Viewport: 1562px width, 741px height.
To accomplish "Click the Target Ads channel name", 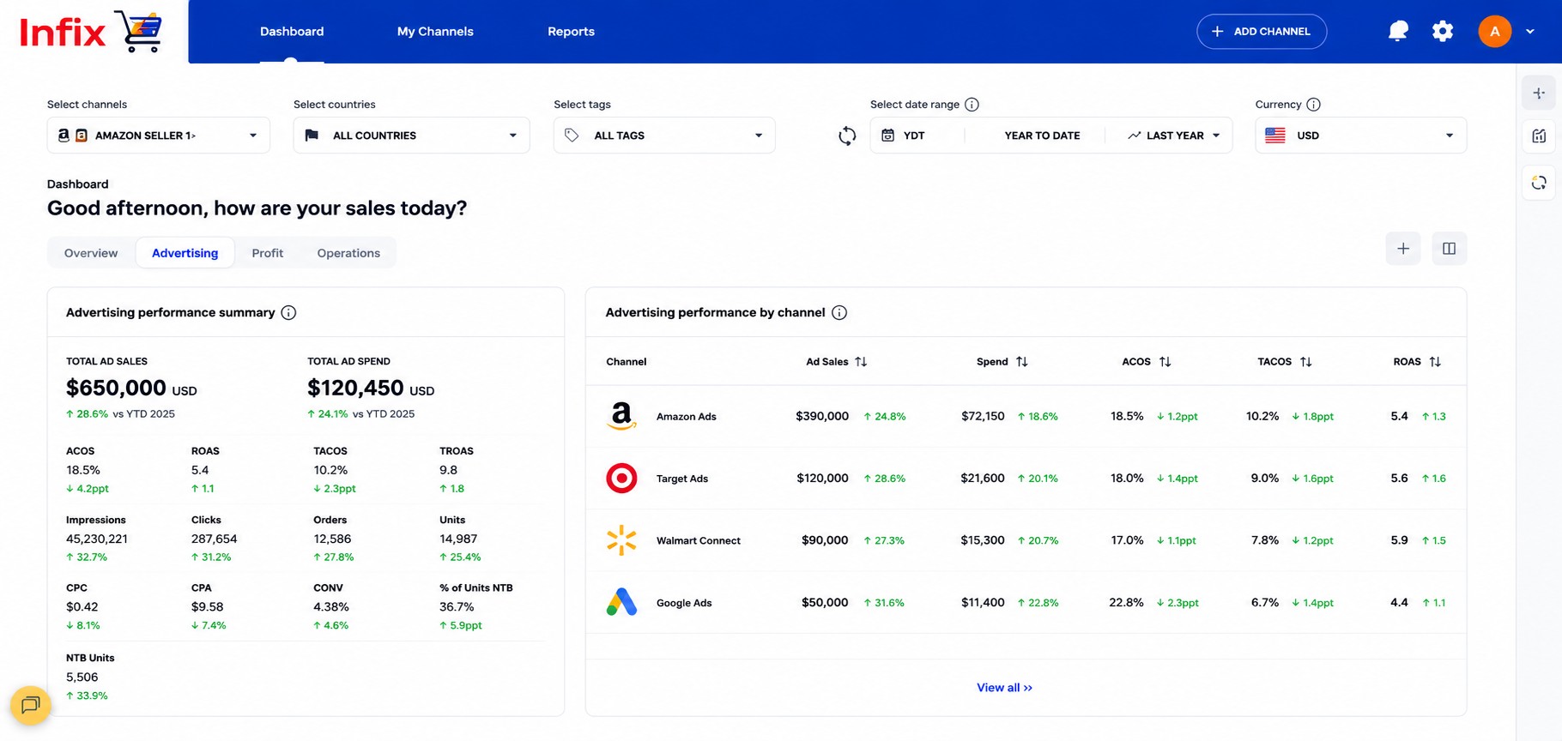I will tap(682, 479).
